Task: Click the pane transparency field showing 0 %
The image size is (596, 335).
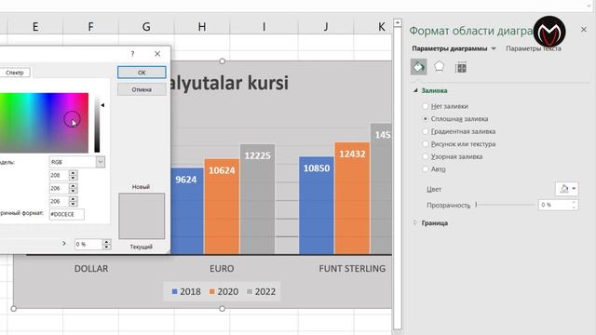Action: [554, 205]
